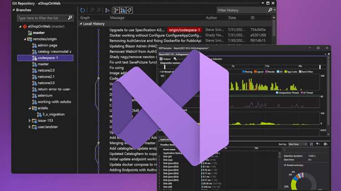Expand the issue-153 folder
The height and width of the screenshot is (191, 341).
click(30, 121)
